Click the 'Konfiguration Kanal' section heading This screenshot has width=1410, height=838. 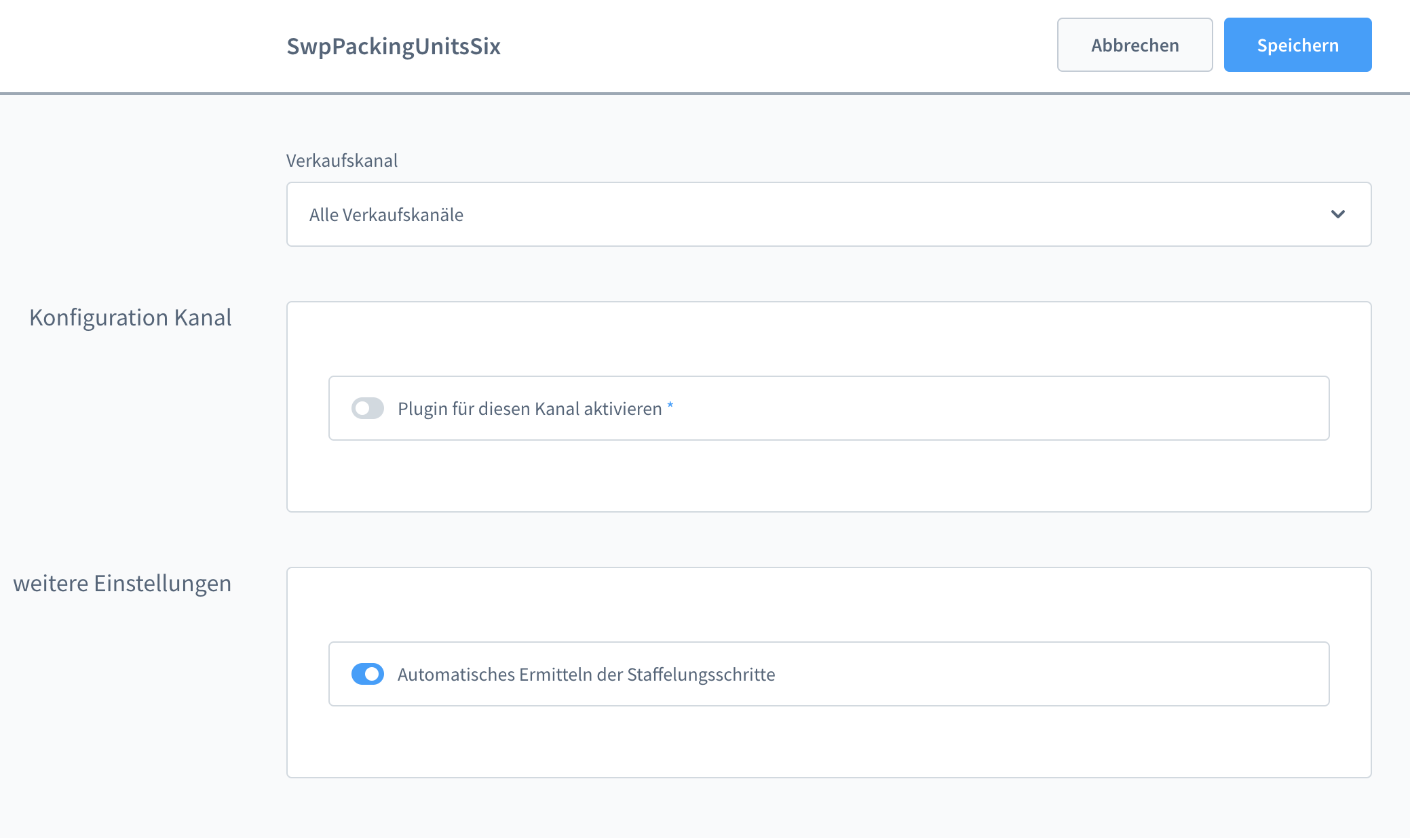click(x=130, y=317)
